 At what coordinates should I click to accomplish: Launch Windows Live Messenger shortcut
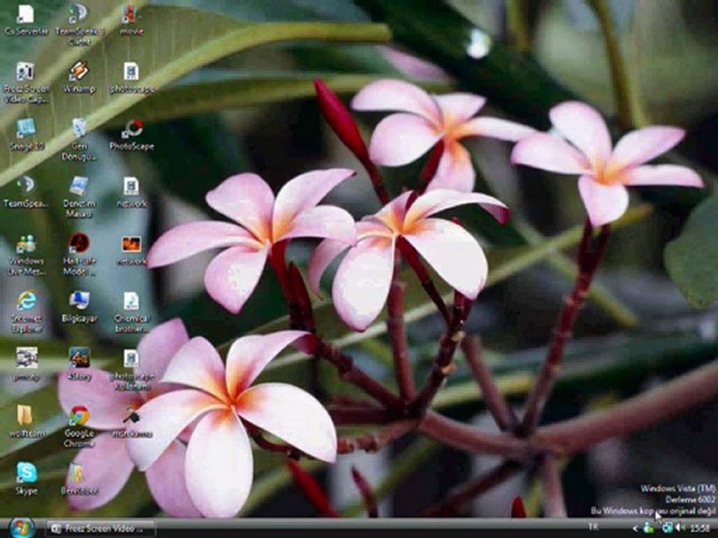26,254
